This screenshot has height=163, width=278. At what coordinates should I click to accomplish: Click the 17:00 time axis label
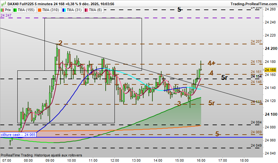coord(222,160)
